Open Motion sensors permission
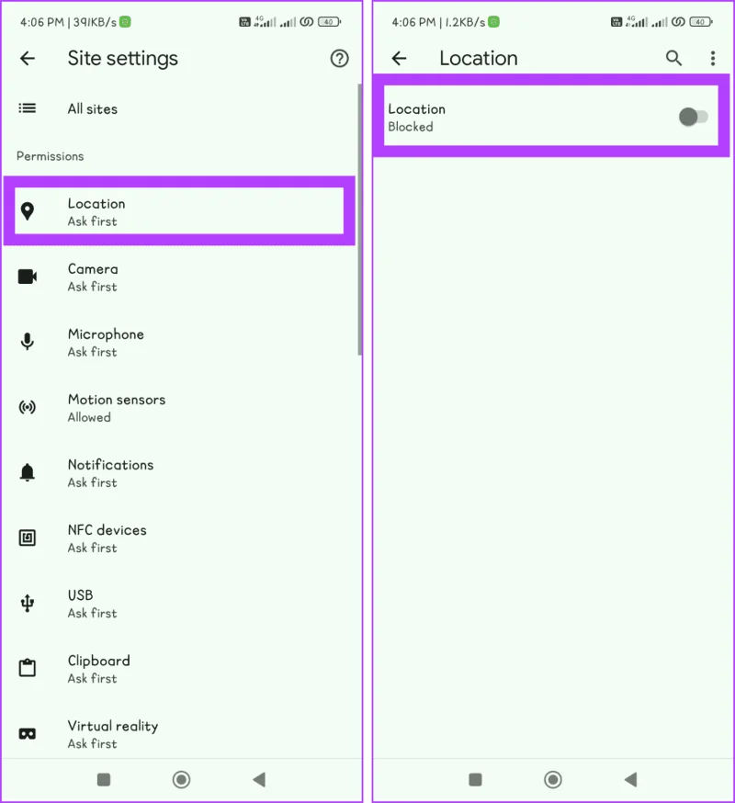This screenshot has height=803, width=735. pyautogui.click(x=180, y=408)
